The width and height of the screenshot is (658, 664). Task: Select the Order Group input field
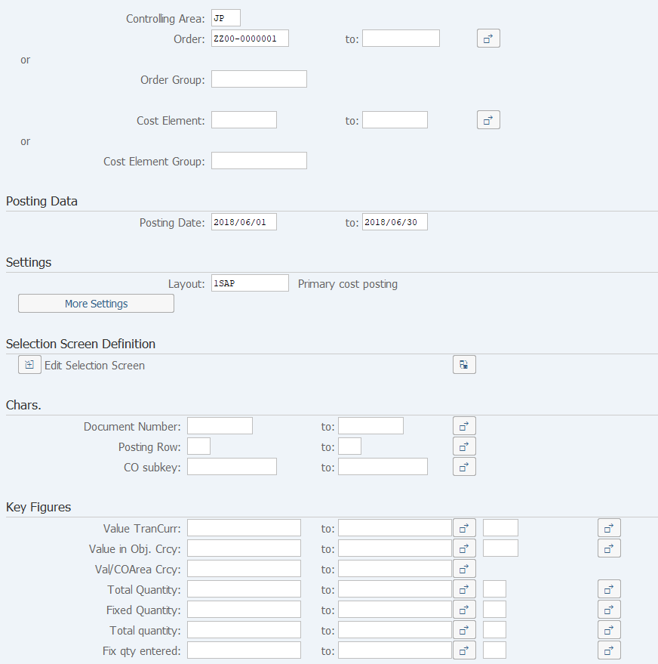[x=259, y=79]
